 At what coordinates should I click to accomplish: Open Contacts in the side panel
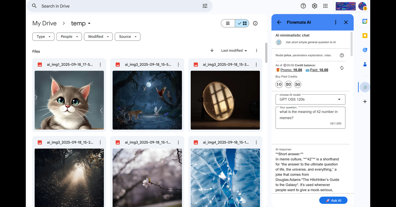[x=365, y=65]
